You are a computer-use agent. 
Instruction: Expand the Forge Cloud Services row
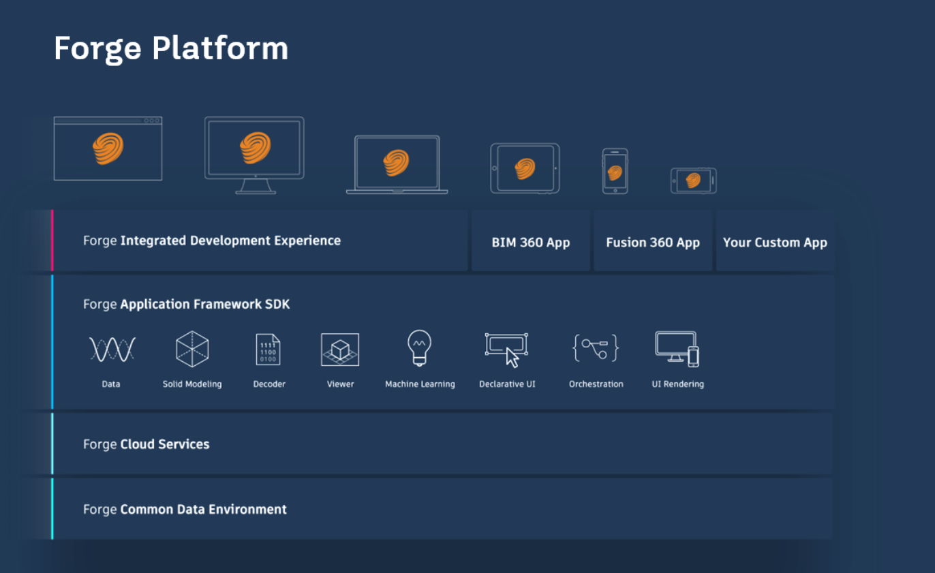click(442, 444)
